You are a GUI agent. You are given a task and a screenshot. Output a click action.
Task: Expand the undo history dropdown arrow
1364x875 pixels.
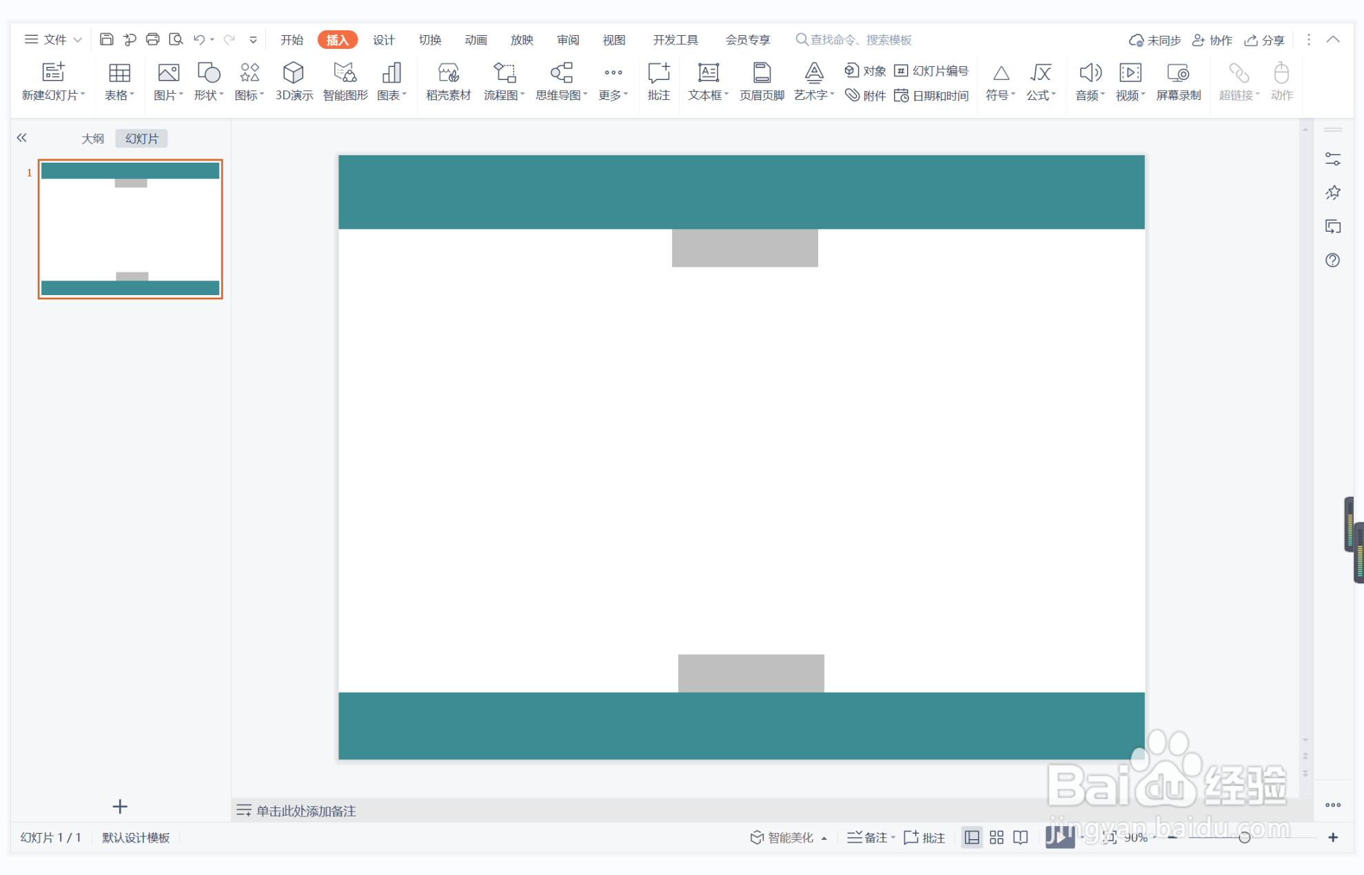[212, 40]
